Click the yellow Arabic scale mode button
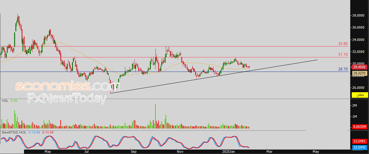The image size is (369, 154). pyautogui.click(x=360, y=95)
